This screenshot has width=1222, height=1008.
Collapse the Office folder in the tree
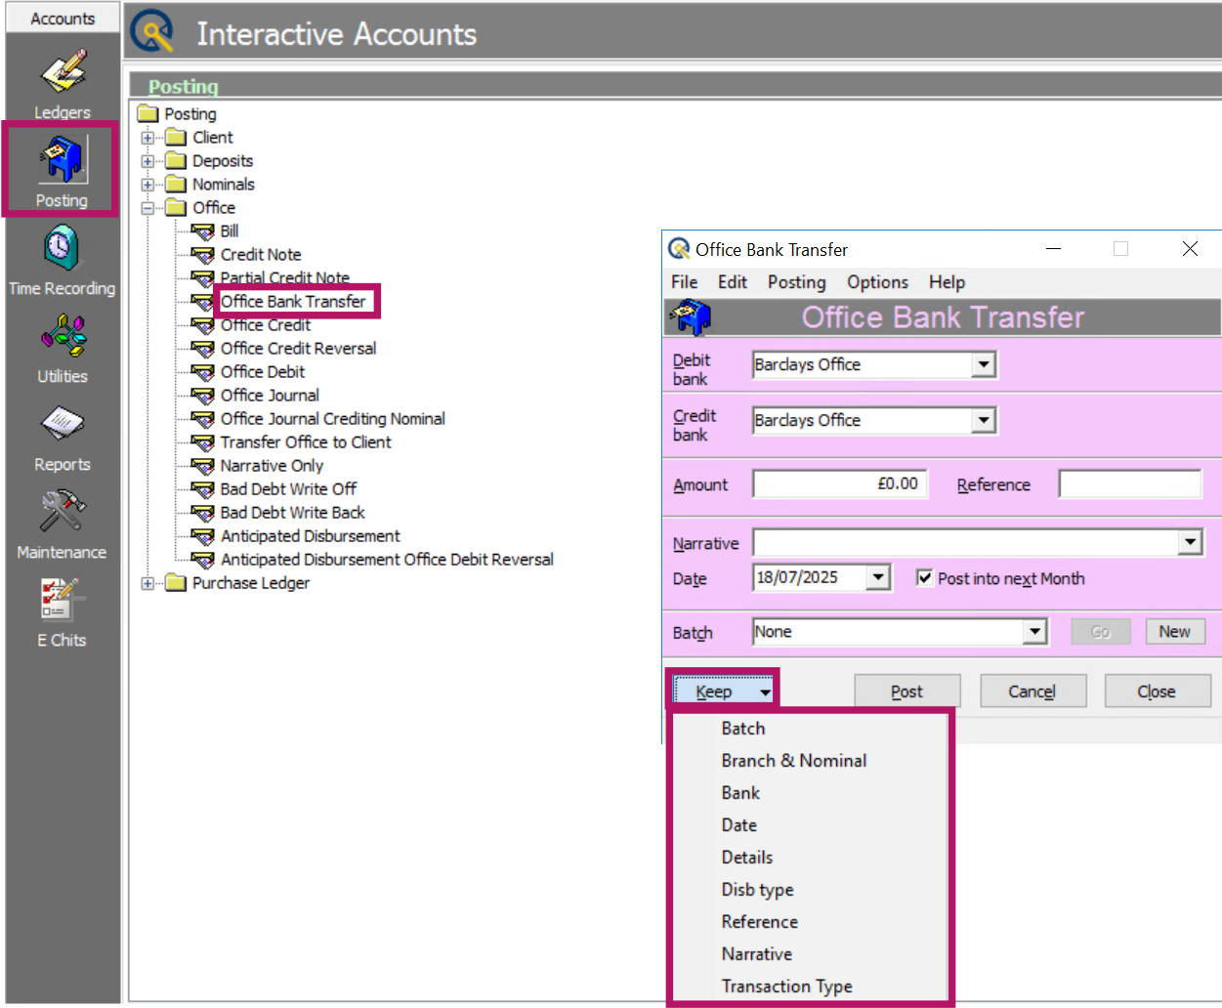147,208
